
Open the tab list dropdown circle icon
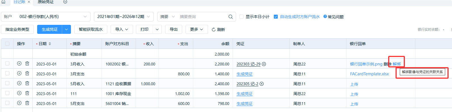[65, 2]
